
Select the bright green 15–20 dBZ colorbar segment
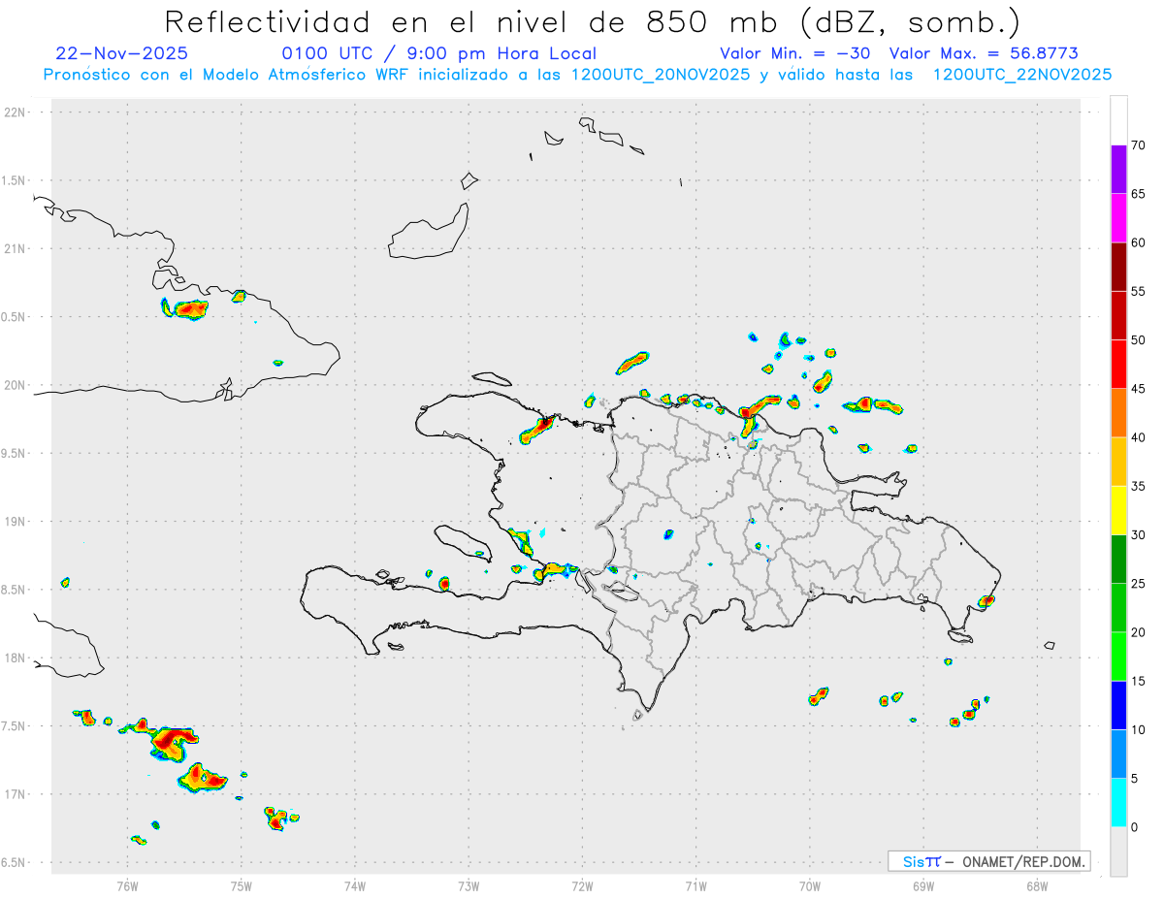(x=1118, y=657)
